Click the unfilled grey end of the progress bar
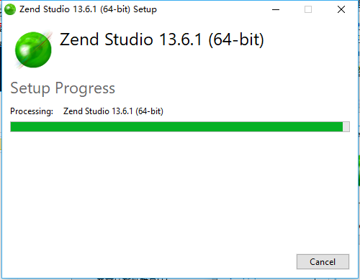The height and width of the screenshot is (280, 360). click(346, 126)
